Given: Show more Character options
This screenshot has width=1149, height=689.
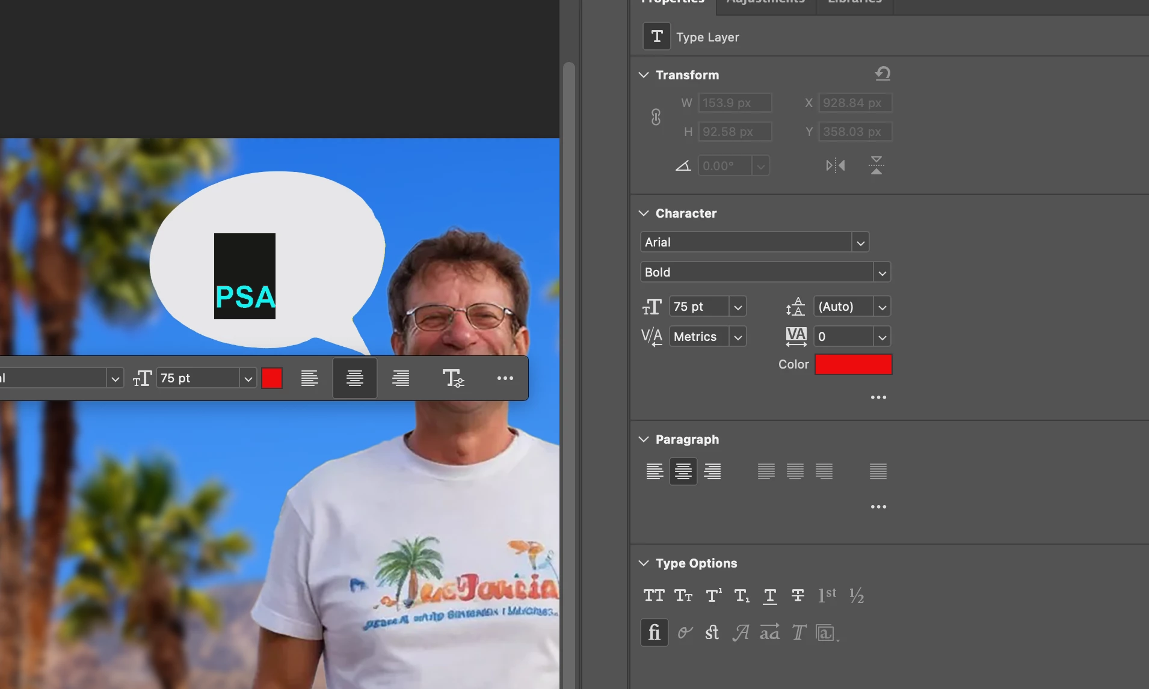Looking at the screenshot, I should [x=878, y=397].
